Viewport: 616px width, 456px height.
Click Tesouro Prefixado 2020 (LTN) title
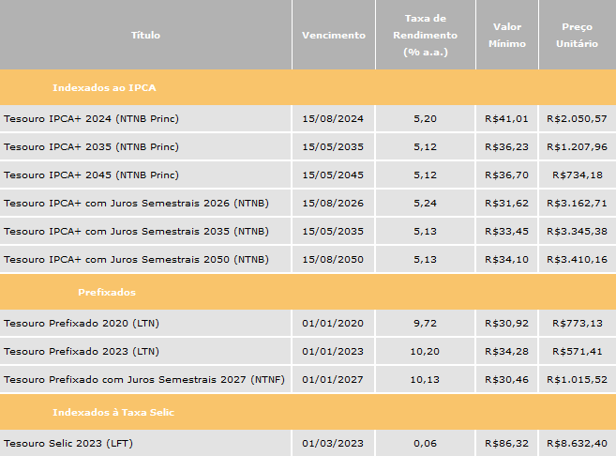(82, 323)
